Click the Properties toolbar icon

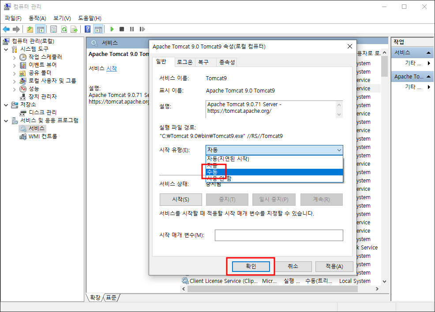pos(53,29)
